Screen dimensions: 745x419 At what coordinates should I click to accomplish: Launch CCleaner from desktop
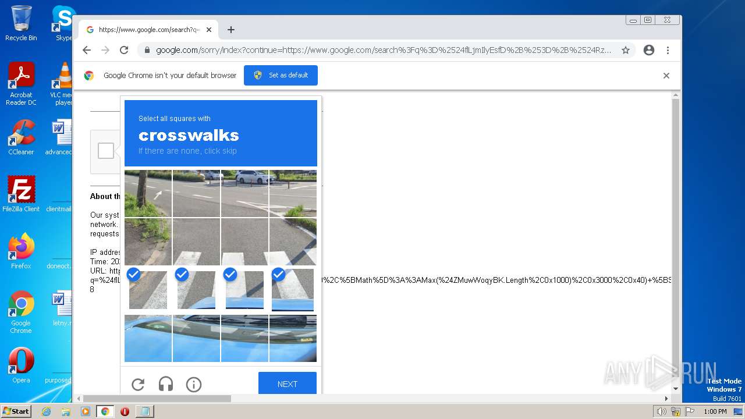point(21,137)
